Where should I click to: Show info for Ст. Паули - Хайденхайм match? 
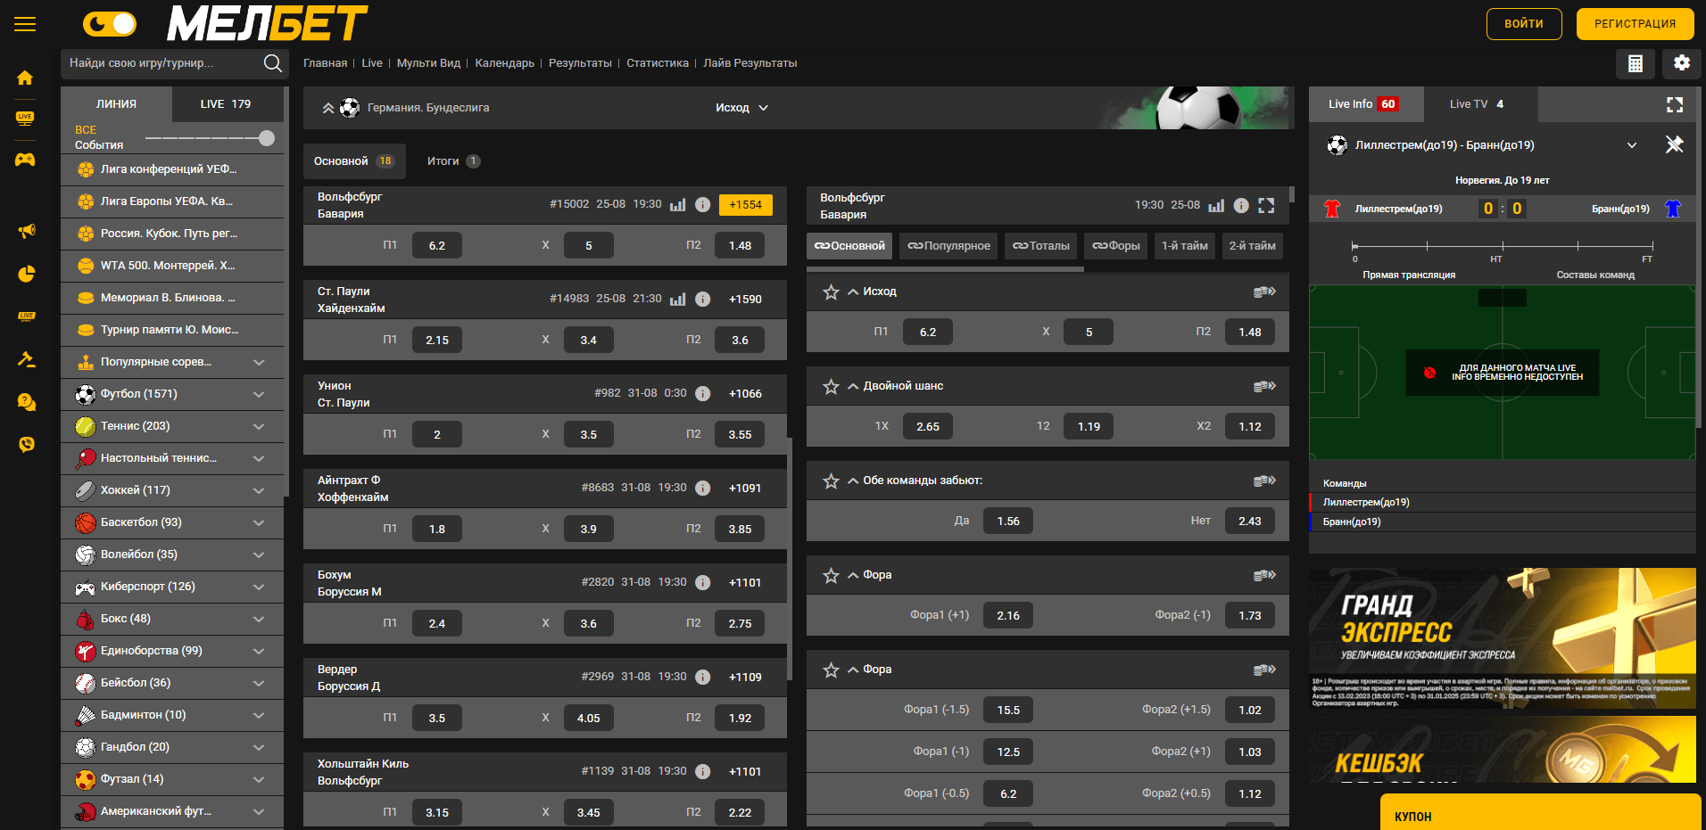703,299
